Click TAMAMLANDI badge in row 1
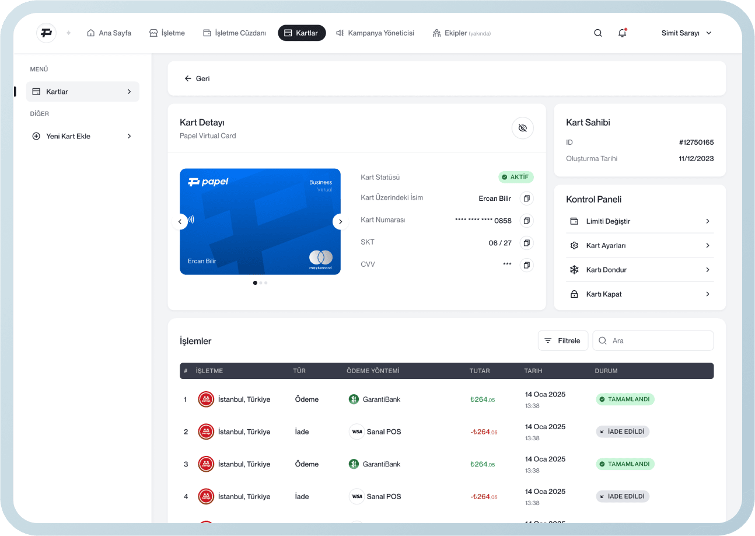Screen dimensions: 755x536 [x=625, y=399]
